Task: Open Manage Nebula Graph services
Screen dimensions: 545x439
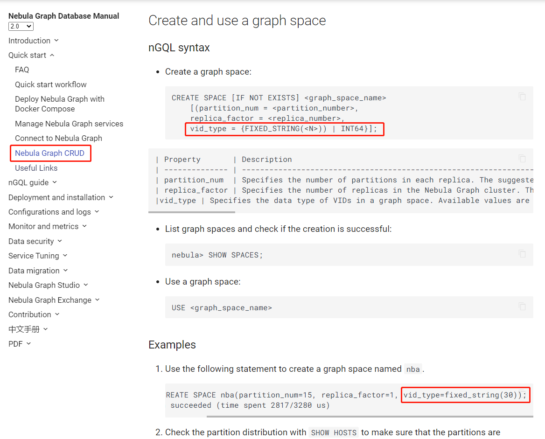Action: pos(69,123)
